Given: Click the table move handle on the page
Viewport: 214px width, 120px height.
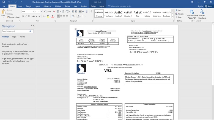Looking at the screenshot, I should click(x=76, y=29).
